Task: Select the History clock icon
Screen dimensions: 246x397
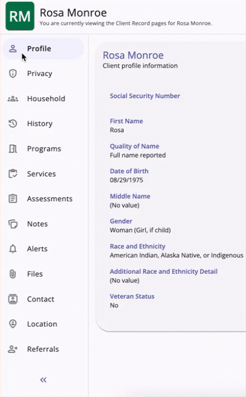Action: coord(13,124)
